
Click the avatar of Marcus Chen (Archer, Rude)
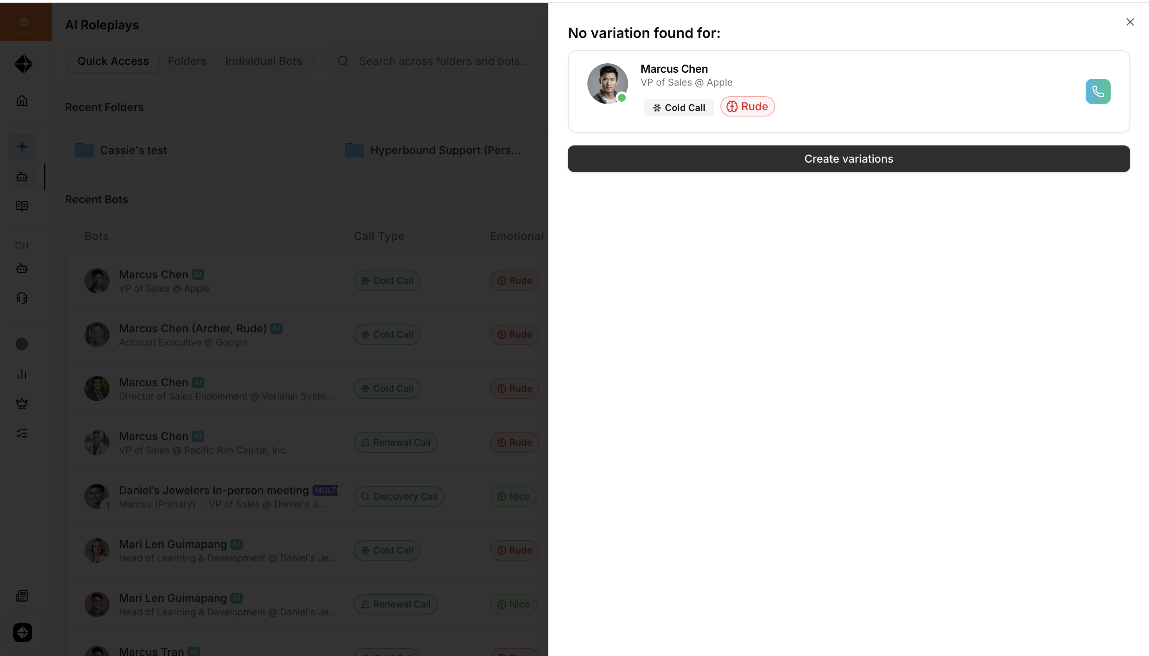pos(97,334)
